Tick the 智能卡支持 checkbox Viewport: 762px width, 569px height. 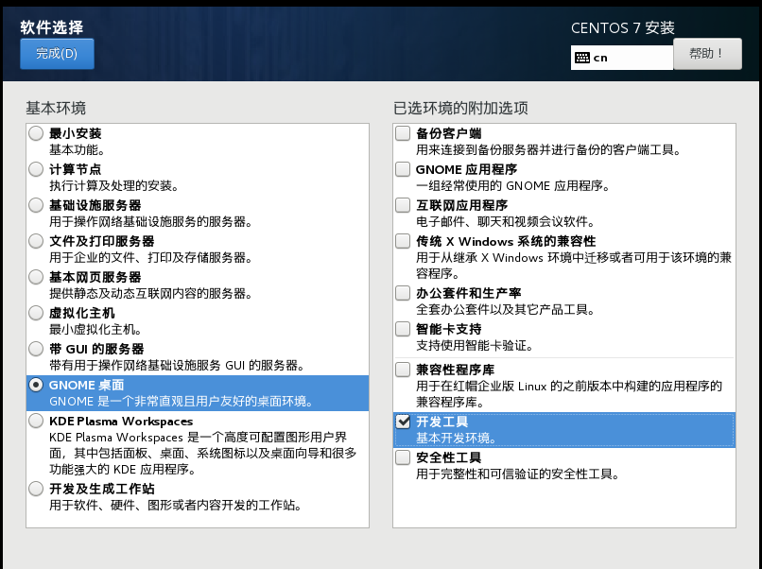point(403,329)
